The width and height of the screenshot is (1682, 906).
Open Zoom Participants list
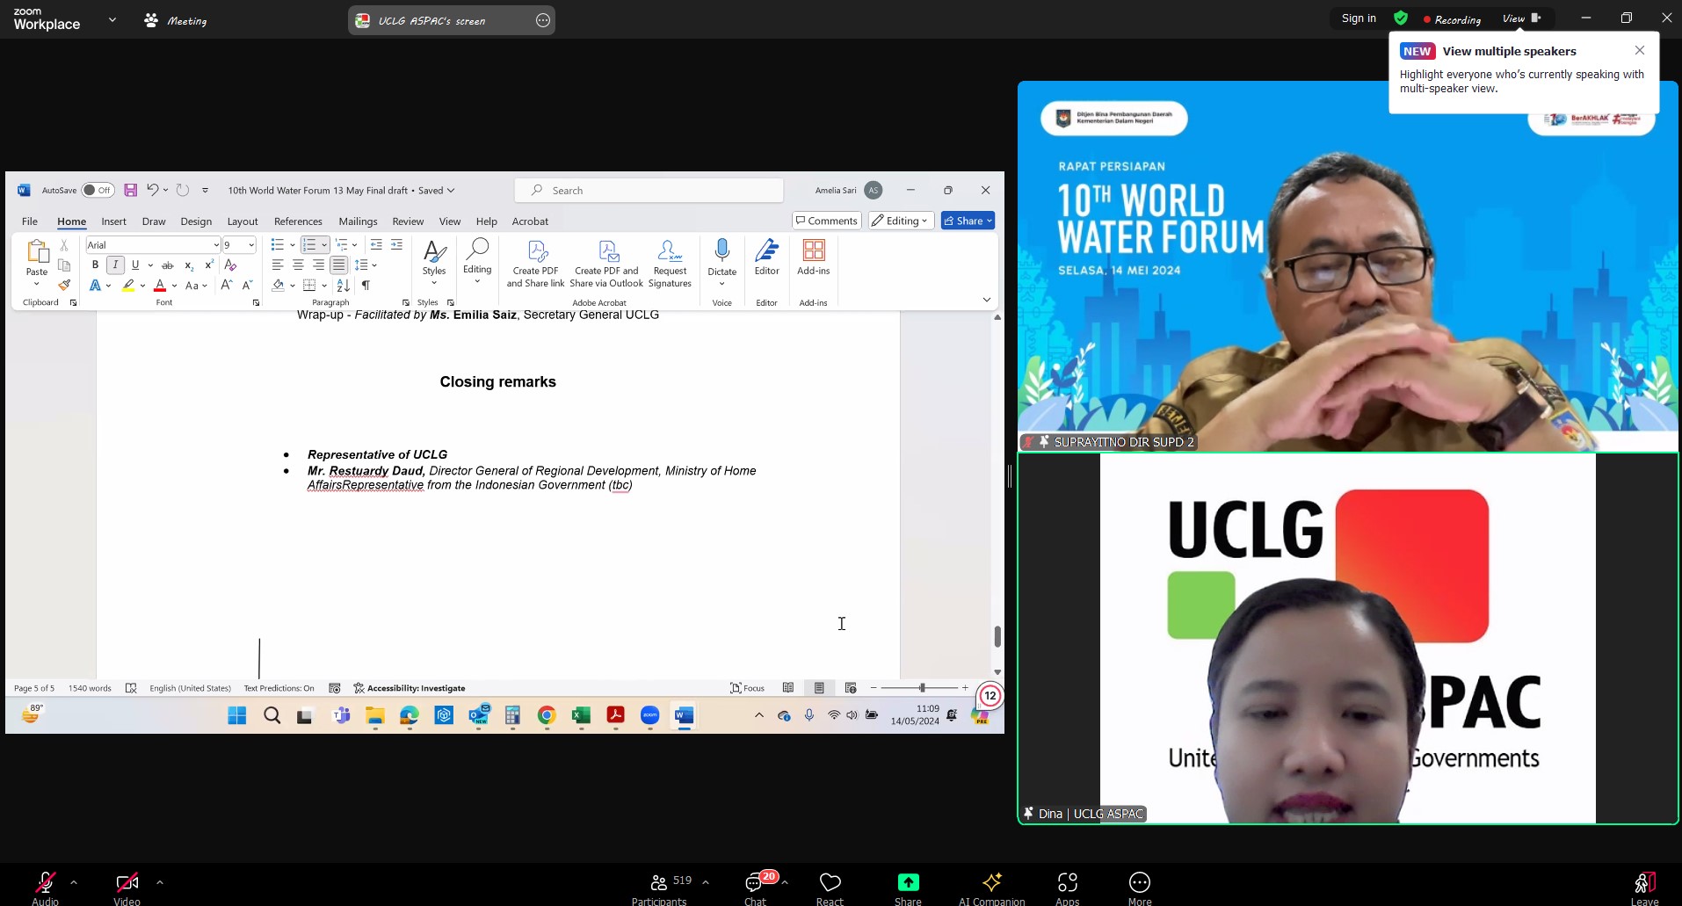660,888
